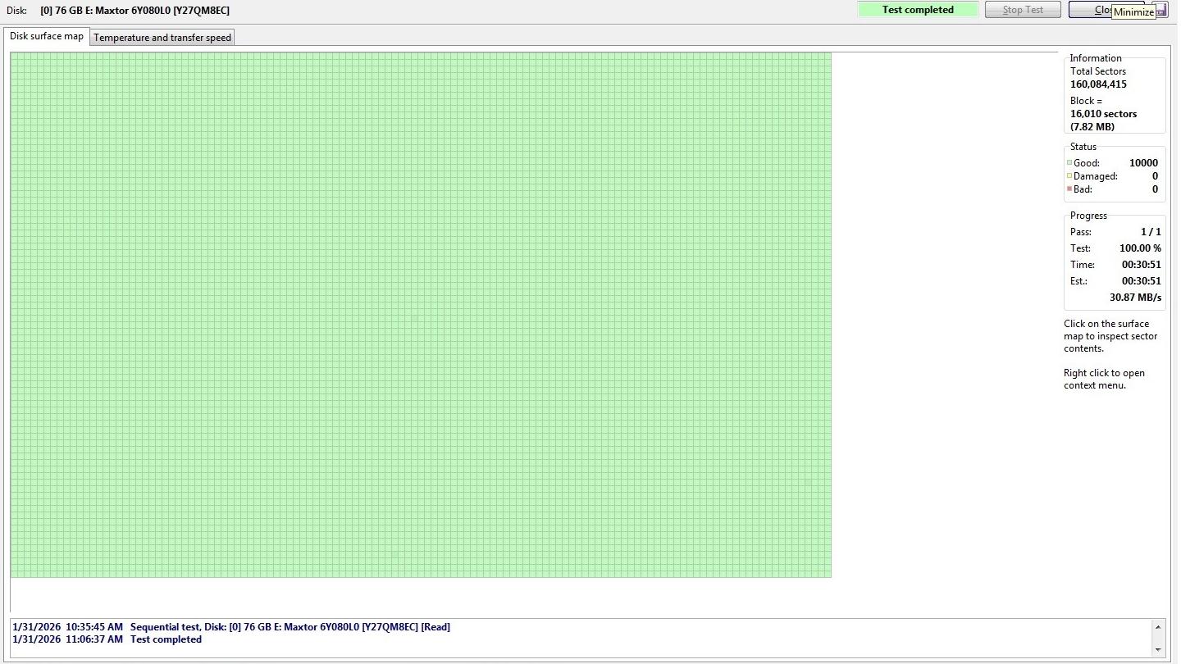Click the bottom-right block of surface map
Image resolution: width=1181 pixels, height=664 pixels.
click(828, 574)
